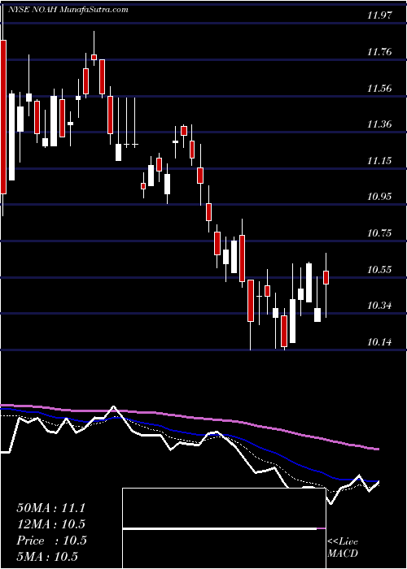Click the 10.75 price axis label
Viewport: 407px width, 569px height.
379,233
